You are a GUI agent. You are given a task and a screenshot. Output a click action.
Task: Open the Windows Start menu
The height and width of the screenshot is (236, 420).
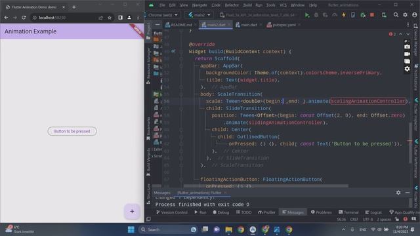[131, 229]
